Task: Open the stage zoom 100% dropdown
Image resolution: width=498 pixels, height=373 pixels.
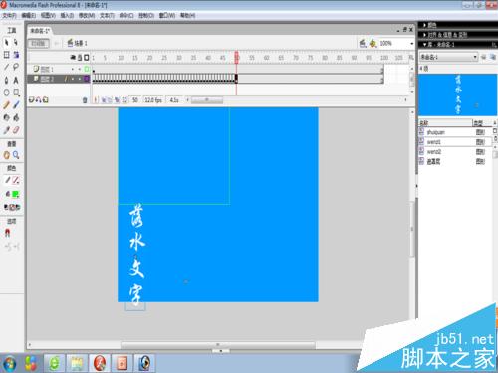Action: click(412, 44)
